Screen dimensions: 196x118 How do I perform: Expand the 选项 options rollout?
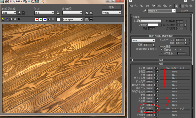(x=161, y=60)
